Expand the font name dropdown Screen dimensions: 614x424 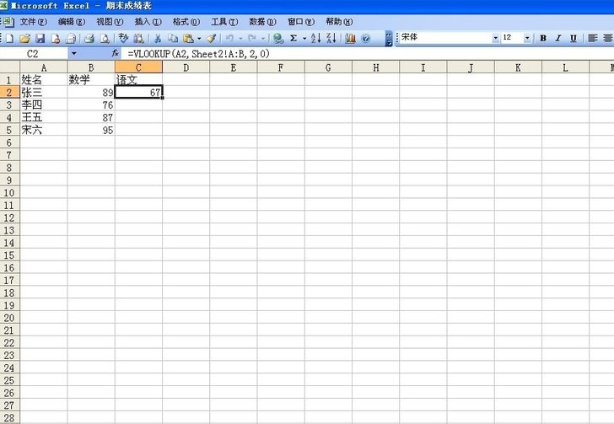coord(495,38)
